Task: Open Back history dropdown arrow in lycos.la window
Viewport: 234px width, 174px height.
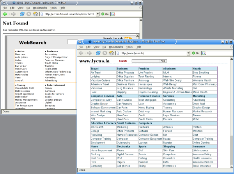Action: (85, 53)
